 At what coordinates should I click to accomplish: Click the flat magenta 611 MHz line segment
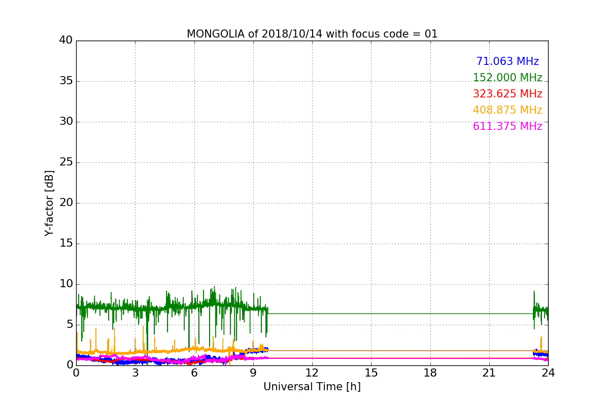(400, 358)
